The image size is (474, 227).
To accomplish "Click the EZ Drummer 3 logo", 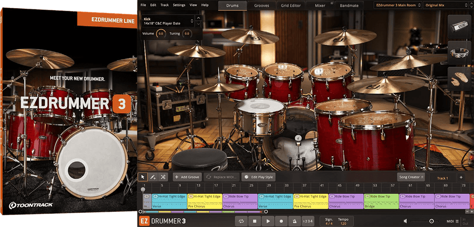I will coord(162,221).
